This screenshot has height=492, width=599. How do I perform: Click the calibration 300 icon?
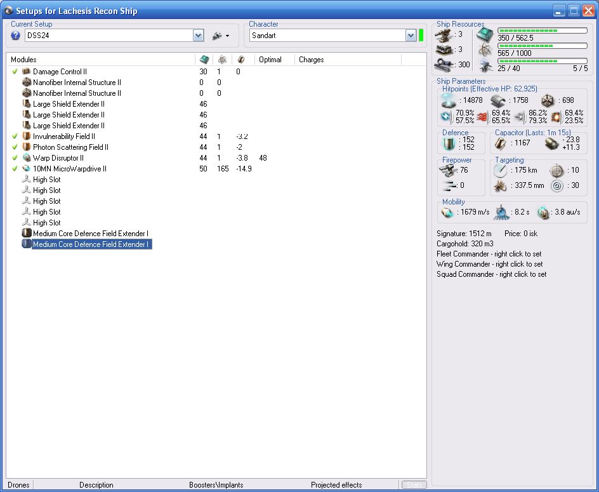[444, 65]
